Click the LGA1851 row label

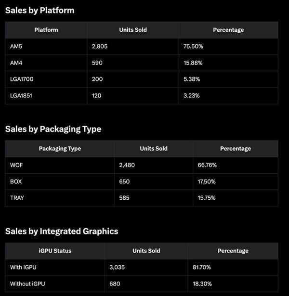21,95
